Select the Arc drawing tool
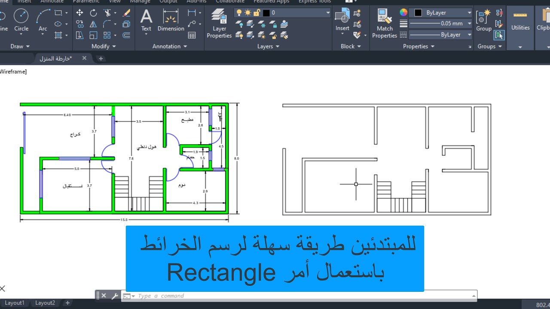This screenshot has height=309, width=550. [x=43, y=20]
